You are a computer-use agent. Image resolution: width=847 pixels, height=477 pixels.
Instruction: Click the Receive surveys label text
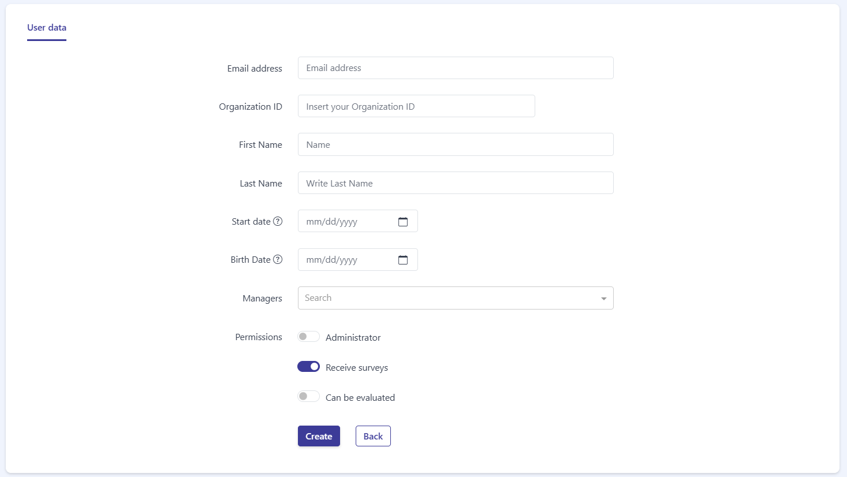tap(357, 367)
